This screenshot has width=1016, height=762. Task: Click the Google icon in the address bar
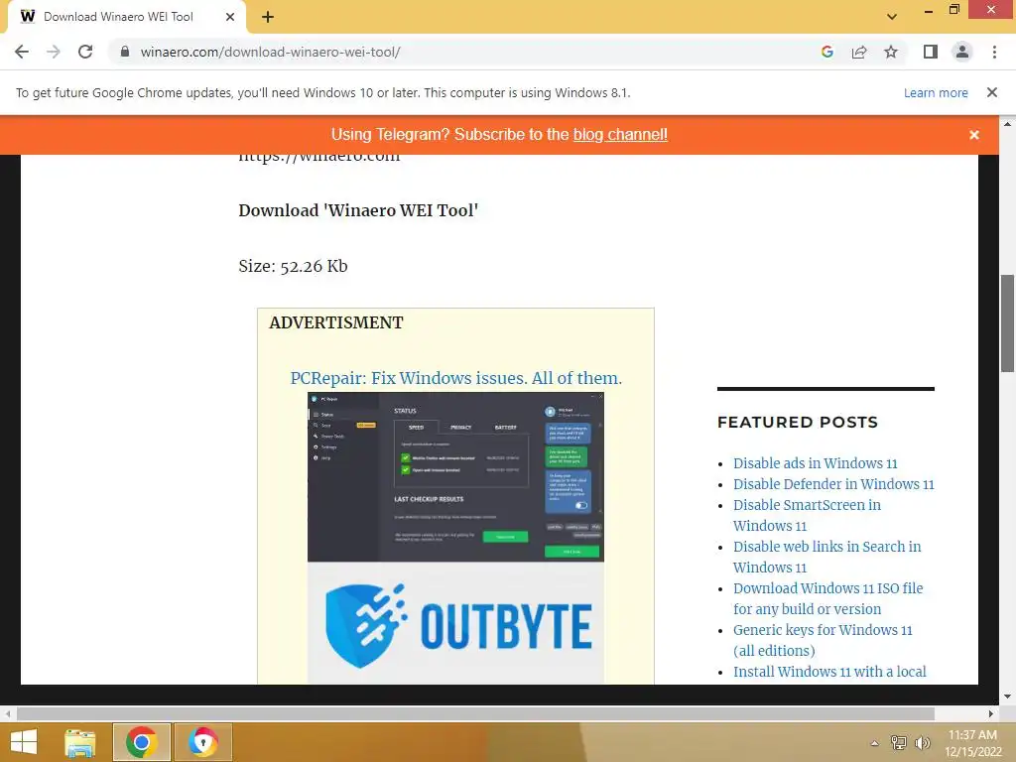click(x=826, y=52)
